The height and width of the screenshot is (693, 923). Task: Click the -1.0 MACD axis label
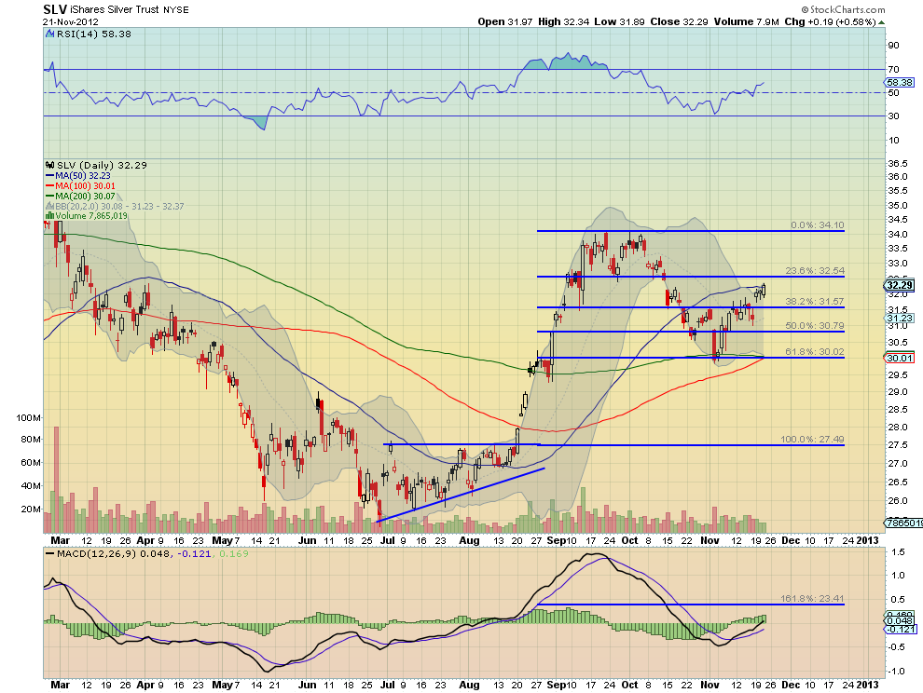pyautogui.click(x=897, y=672)
